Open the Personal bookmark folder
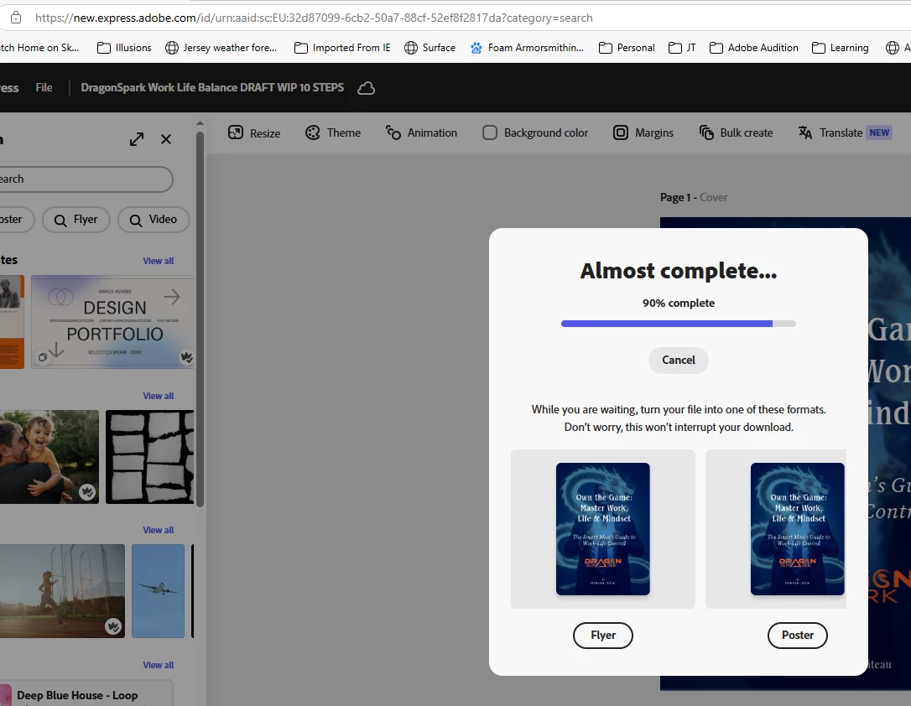The width and height of the screenshot is (911, 706). [x=627, y=48]
